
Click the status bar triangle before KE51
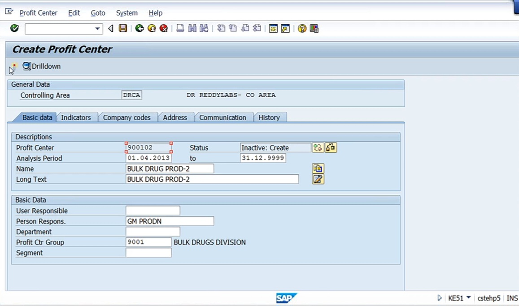(439, 298)
